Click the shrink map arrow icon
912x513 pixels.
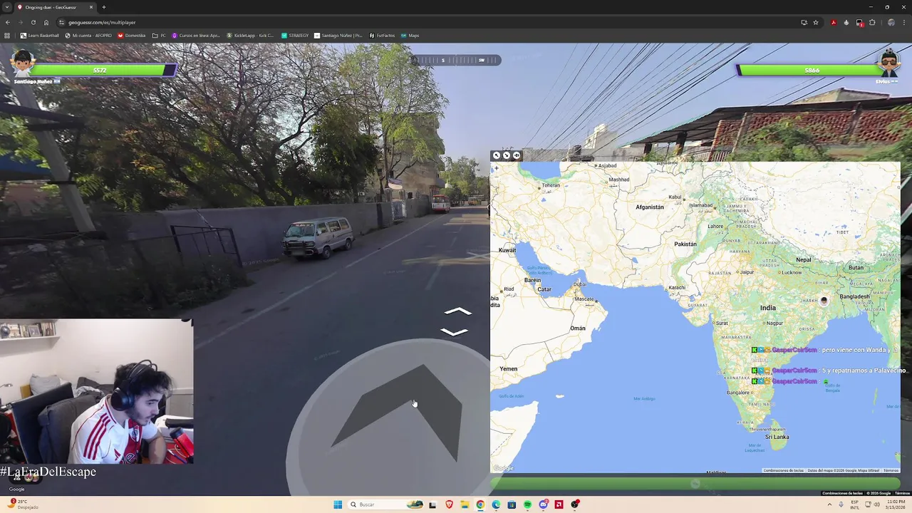(x=507, y=155)
